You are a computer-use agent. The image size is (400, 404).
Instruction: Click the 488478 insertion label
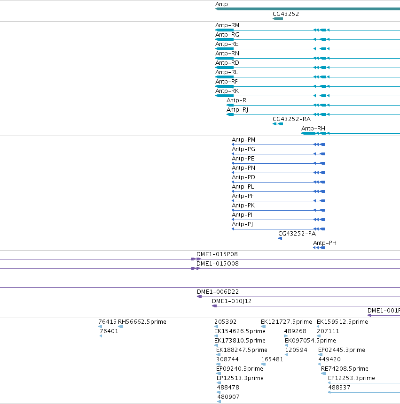(228, 388)
